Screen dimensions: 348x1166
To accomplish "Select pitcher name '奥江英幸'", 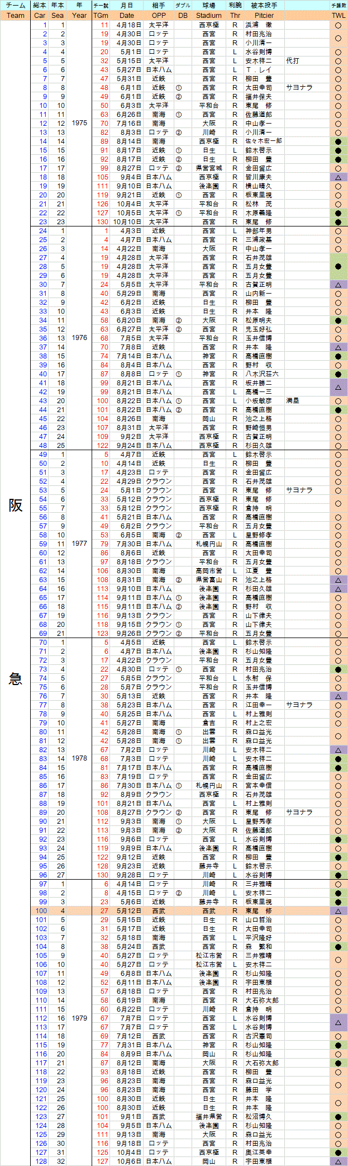I will click(x=259, y=1152).
